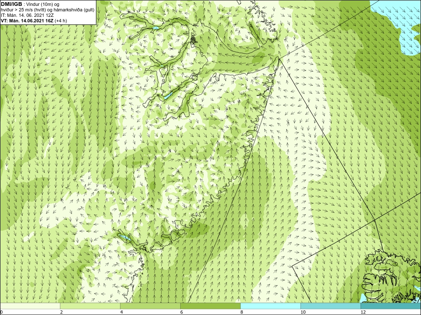Click the legend scale label '8'
Viewport: 421px width, 315px height.
(x=242, y=312)
